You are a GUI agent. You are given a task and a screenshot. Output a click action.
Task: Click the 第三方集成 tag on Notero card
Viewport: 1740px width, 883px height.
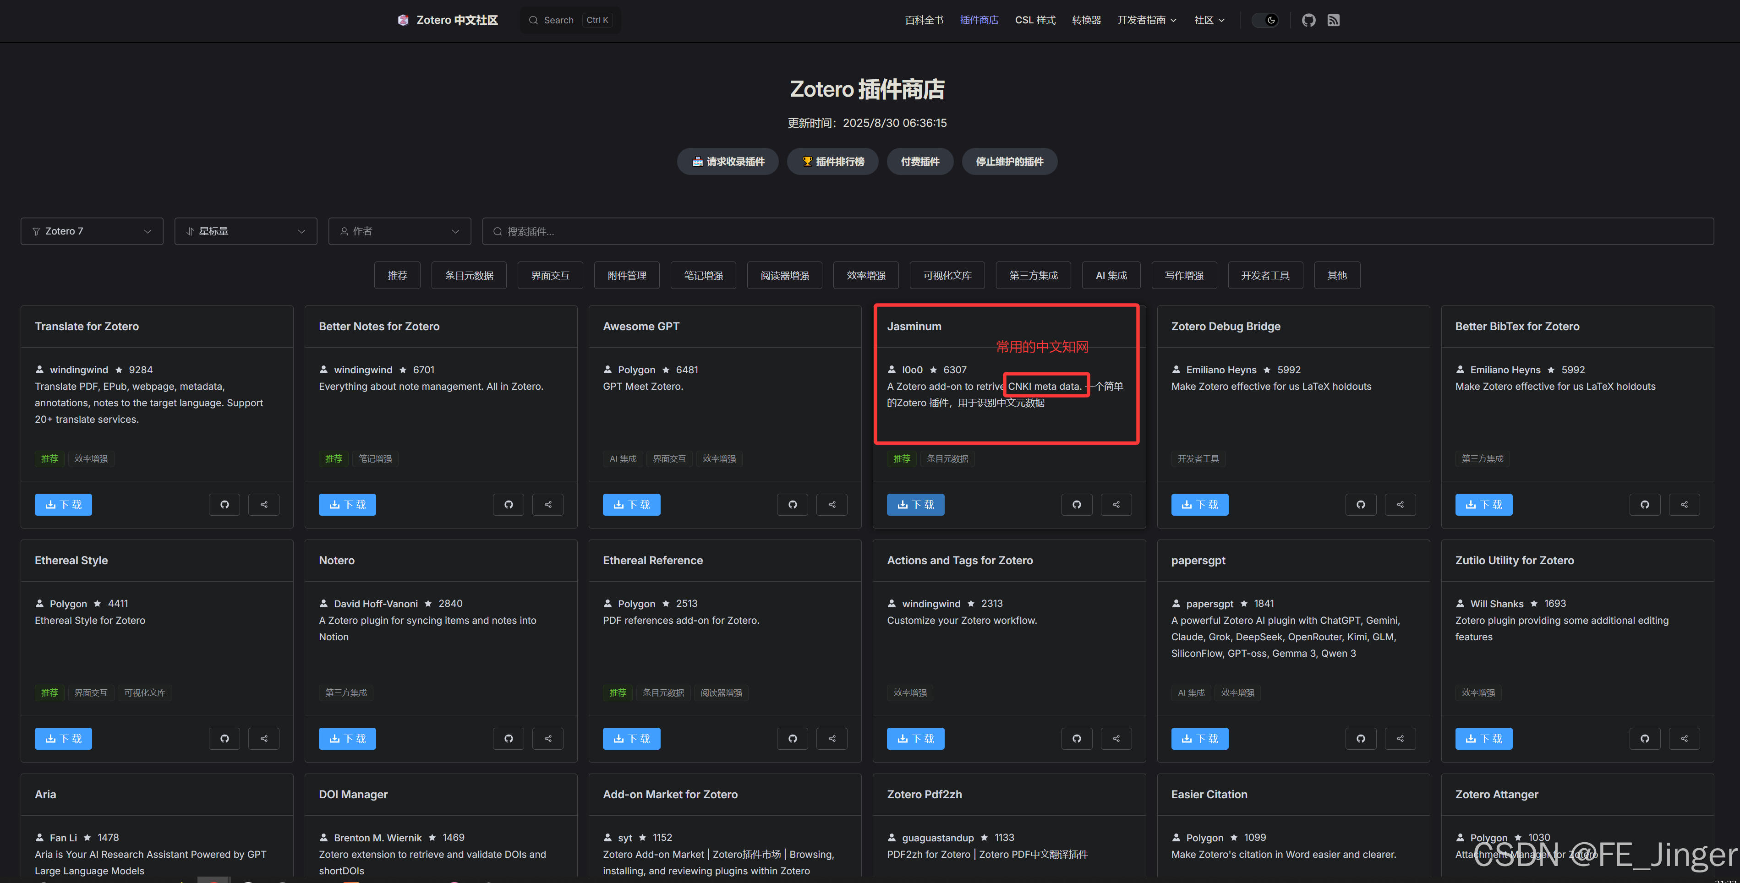(x=346, y=692)
